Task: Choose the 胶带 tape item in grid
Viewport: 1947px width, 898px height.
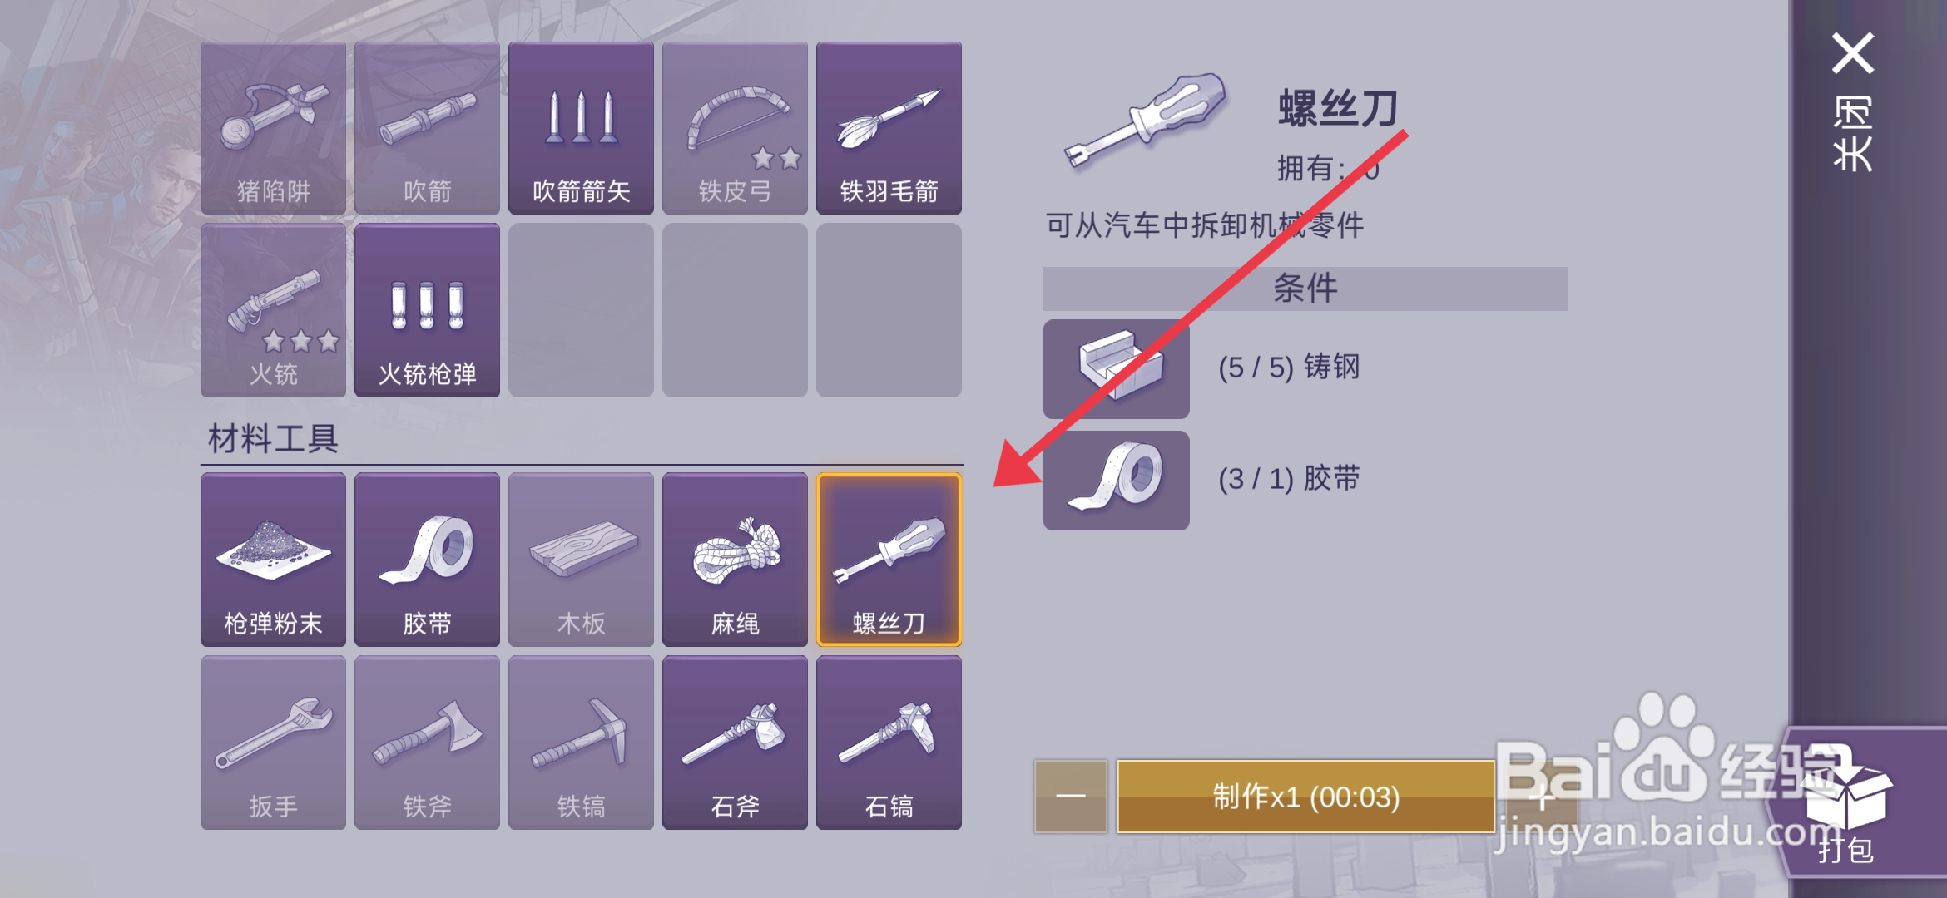Action: tap(427, 560)
